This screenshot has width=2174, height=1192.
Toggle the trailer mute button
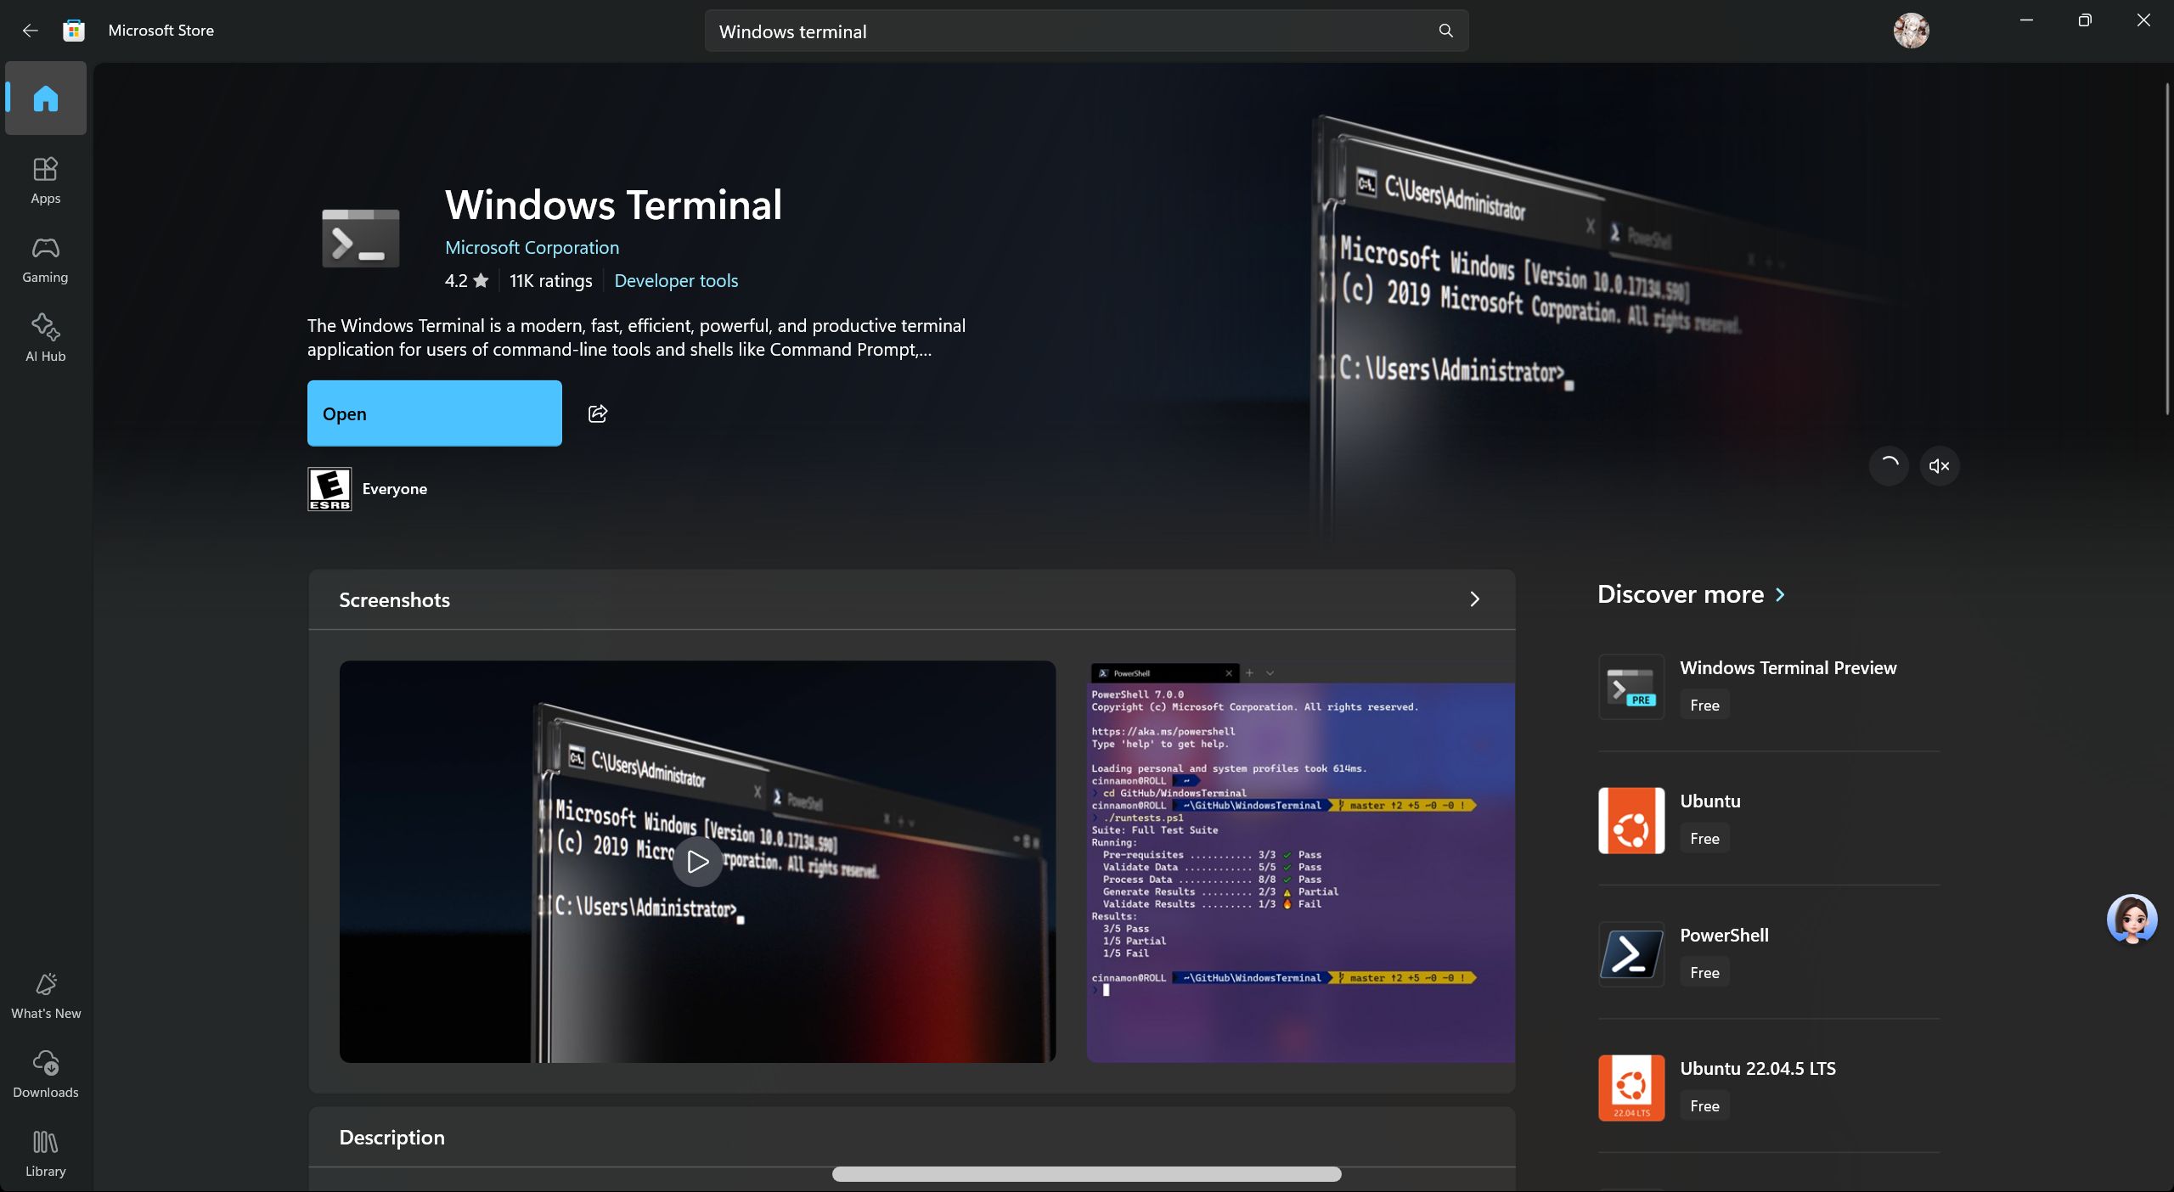(x=1939, y=465)
